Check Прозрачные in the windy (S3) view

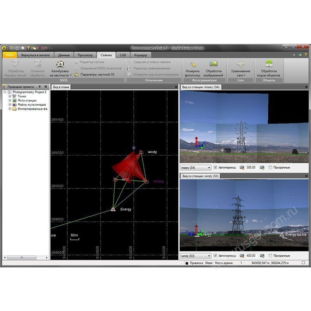click(269, 256)
